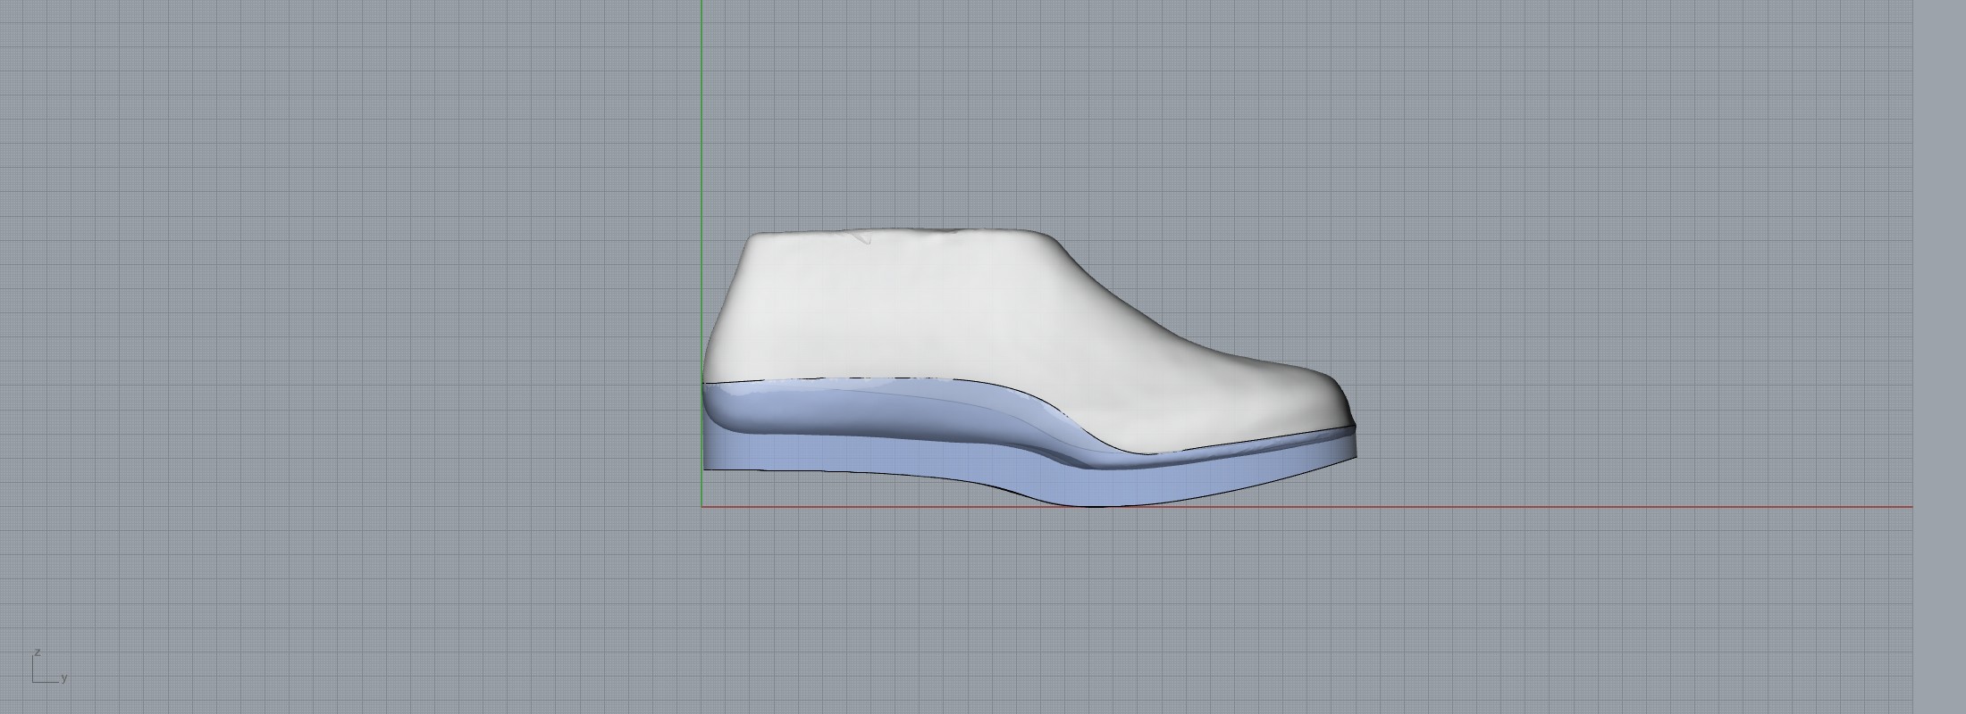Click the y label on the axes icon
The height and width of the screenshot is (714, 1966).
tap(64, 678)
